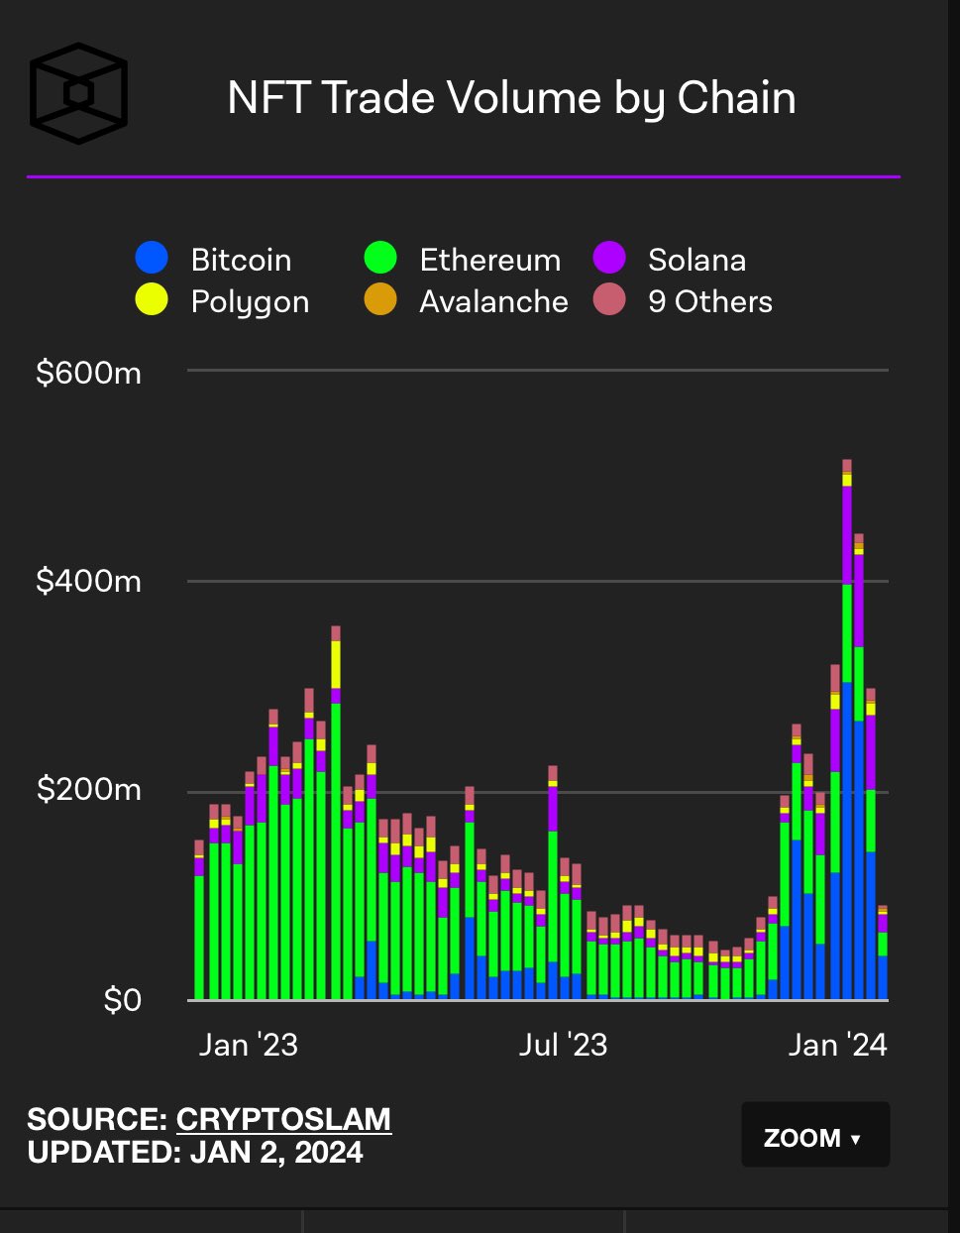Toggle the Avalanche orange legend dot

380,300
